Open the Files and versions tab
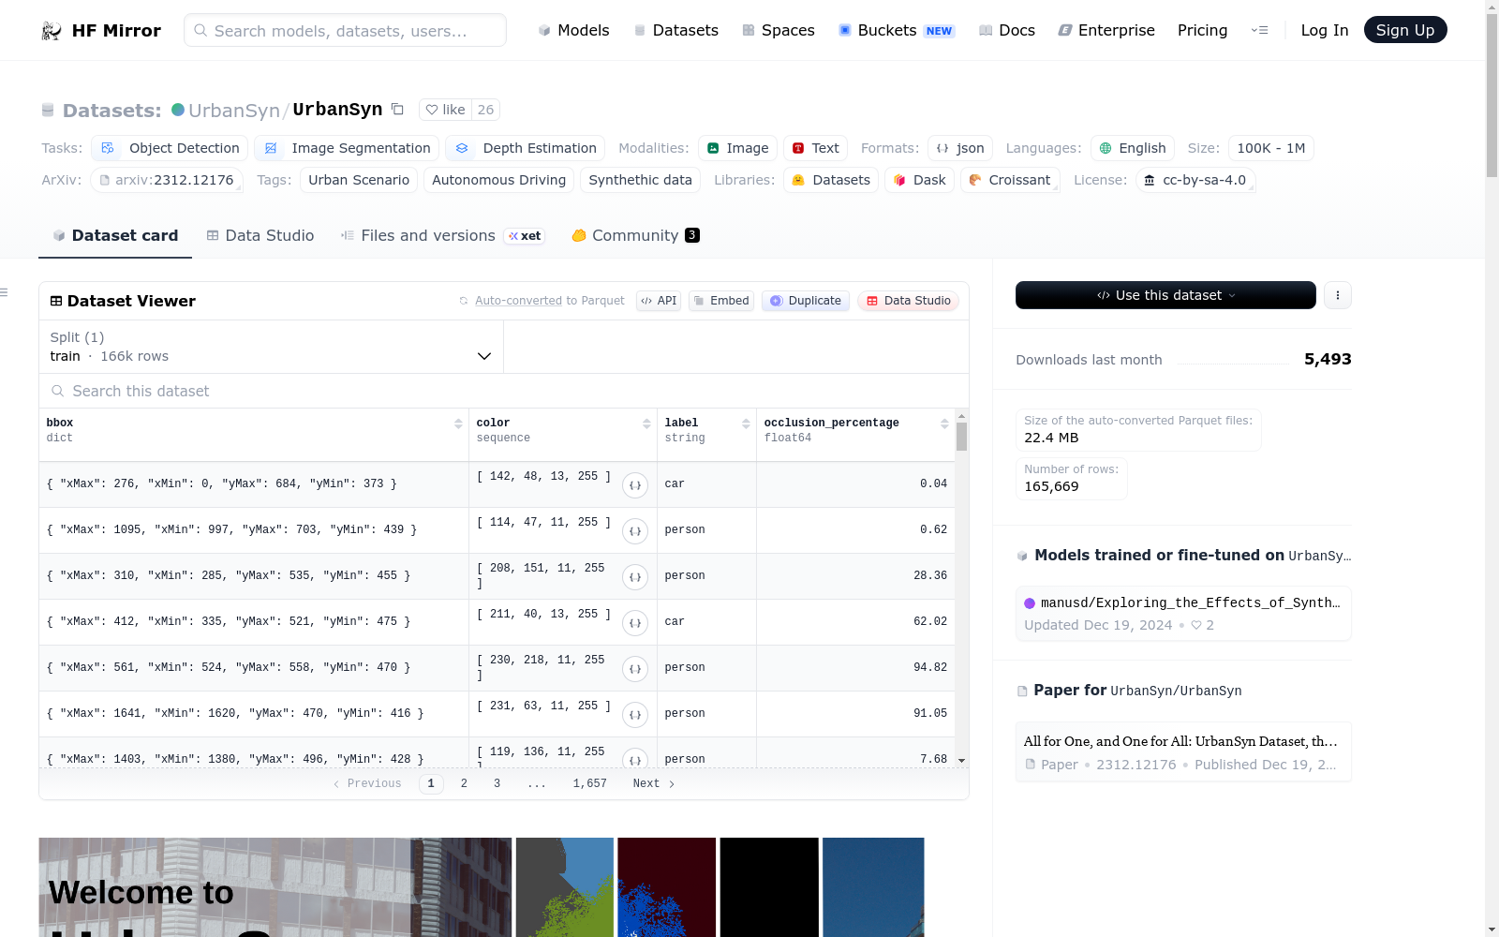The image size is (1499, 937). coord(441,235)
